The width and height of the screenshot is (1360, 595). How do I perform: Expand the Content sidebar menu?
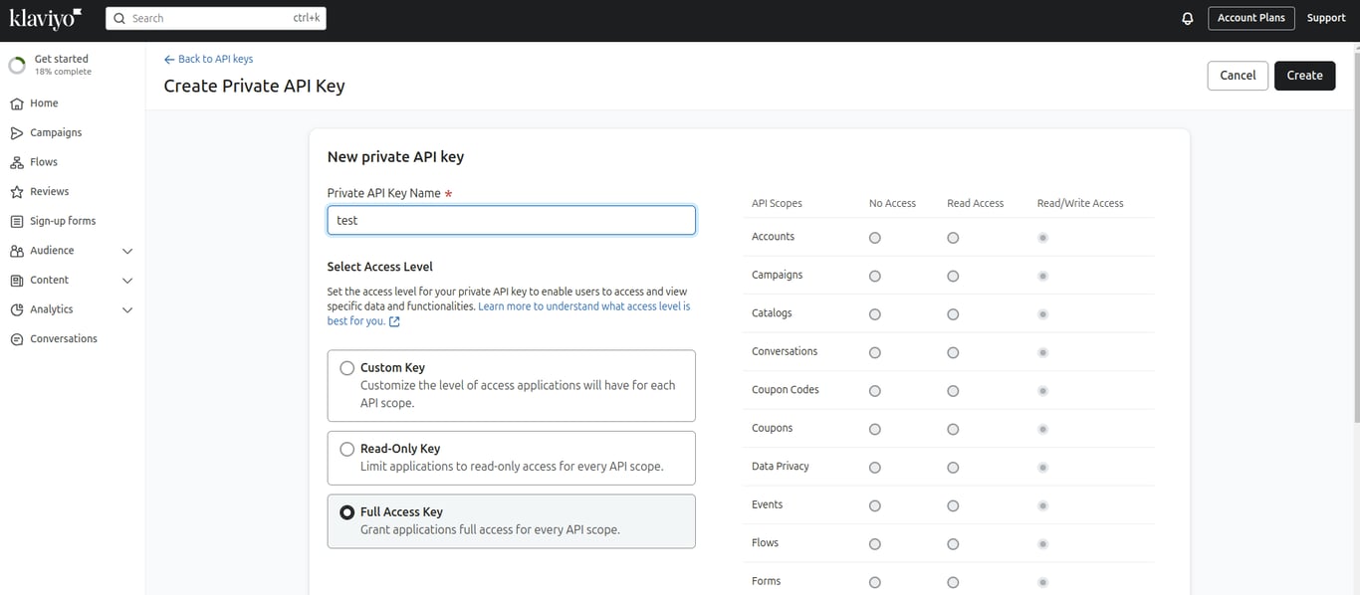127,281
